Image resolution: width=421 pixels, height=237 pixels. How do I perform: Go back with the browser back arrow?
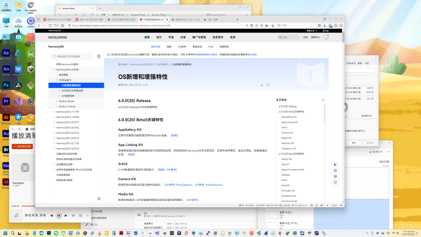tap(39, 26)
